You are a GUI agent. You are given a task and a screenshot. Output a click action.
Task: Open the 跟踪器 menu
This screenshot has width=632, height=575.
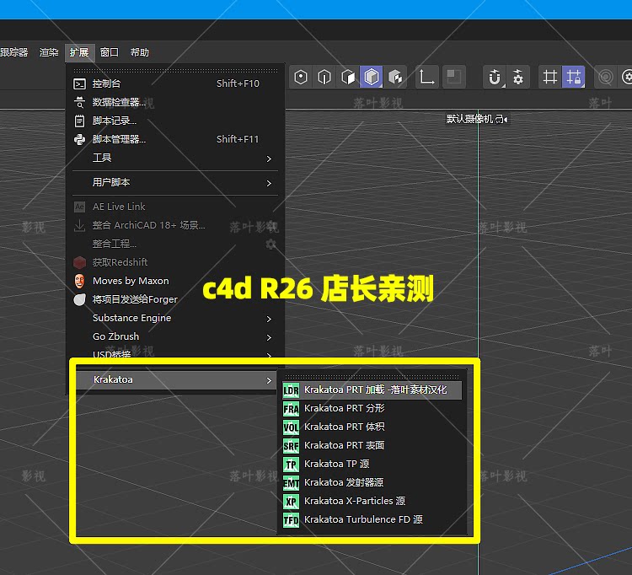point(14,52)
